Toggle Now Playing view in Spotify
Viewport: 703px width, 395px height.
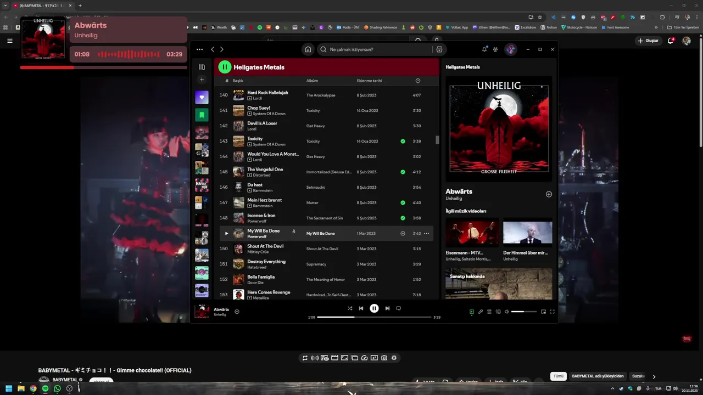(x=471, y=312)
